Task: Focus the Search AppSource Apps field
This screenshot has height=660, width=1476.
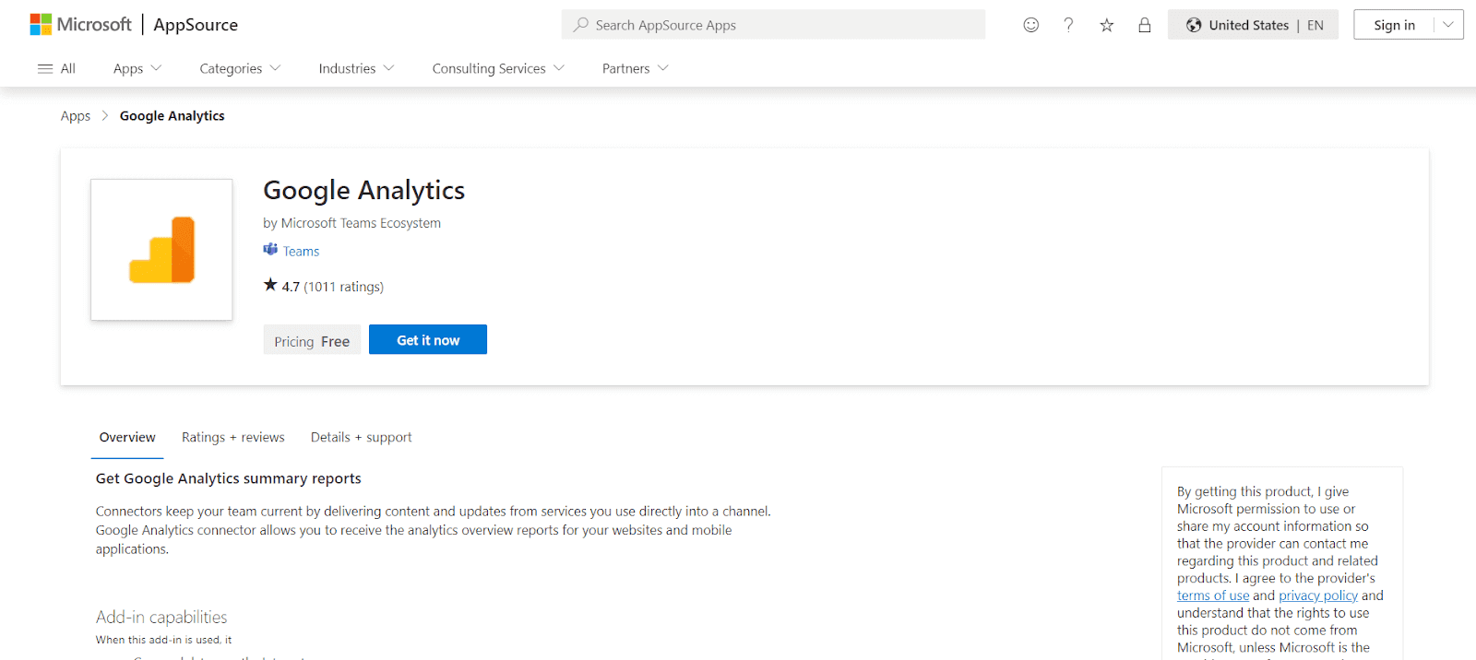Action: pos(773,25)
